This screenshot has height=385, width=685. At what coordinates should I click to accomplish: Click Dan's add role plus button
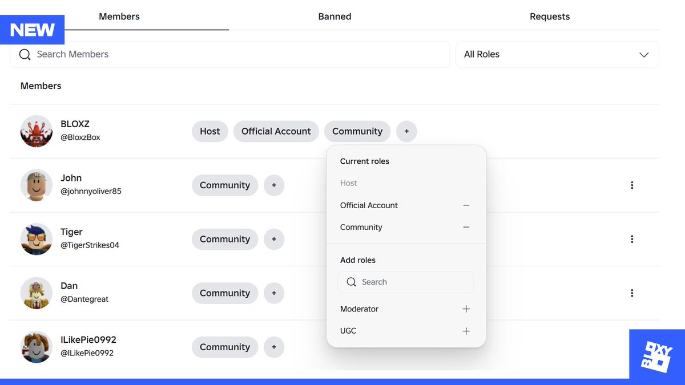click(x=274, y=293)
